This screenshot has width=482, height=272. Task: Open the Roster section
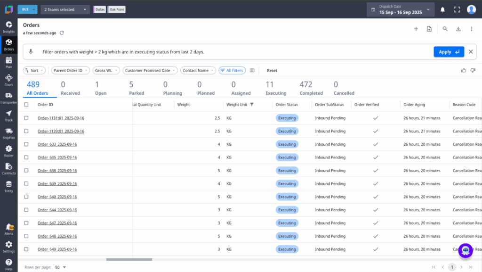click(8, 151)
